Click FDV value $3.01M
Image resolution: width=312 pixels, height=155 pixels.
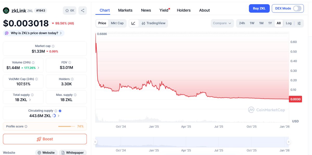(x=66, y=68)
